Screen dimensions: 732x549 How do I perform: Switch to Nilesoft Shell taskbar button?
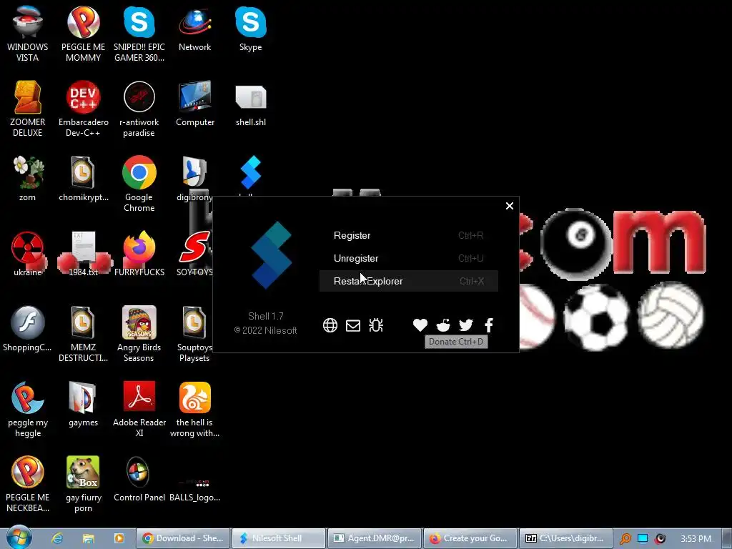pos(279,538)
